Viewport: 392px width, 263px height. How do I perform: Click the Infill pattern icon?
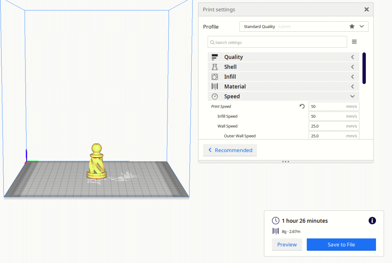click(215, 76)
